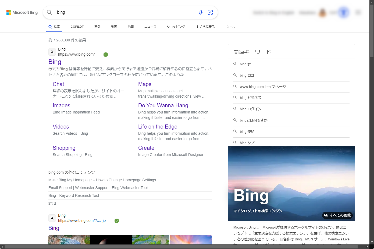
Task: Start voice search with microphone icon
Action: click(x=201, y=12)
